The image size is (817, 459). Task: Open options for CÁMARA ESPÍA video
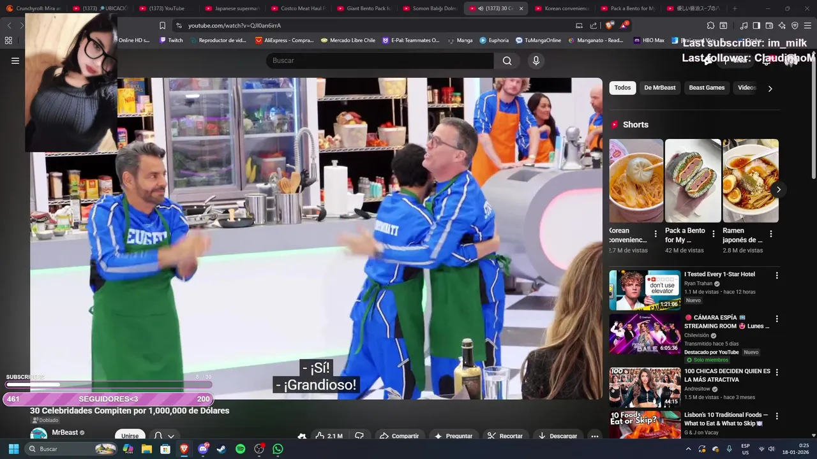pyautogui.click(x=777, y=319)
